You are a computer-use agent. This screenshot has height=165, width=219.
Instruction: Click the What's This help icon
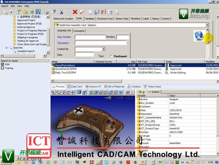click(x=53, y=12)
